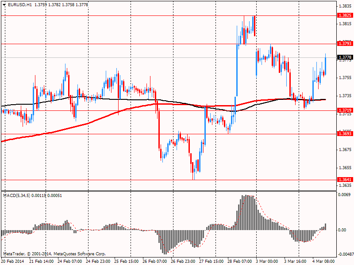Click the 1.3641 red price label
Viewport: 354px width, 265px height.
[x=345, y=180]
